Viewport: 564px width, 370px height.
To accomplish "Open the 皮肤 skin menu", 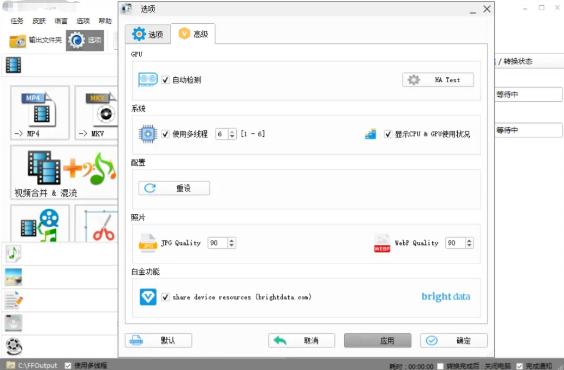I will (39, 21).
